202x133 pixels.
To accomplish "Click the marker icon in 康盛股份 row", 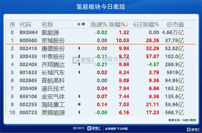I will (79, 48).
